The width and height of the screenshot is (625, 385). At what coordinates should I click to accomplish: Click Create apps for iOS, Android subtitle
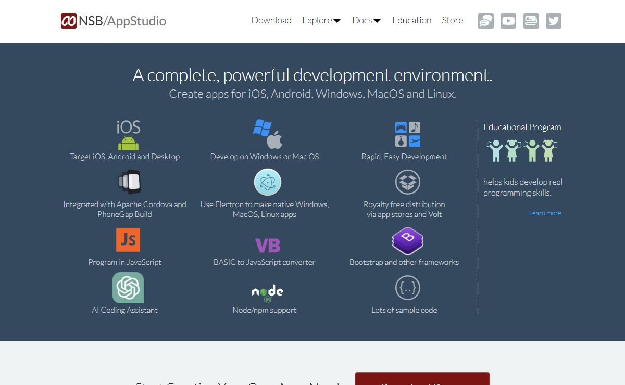[312, 94]
